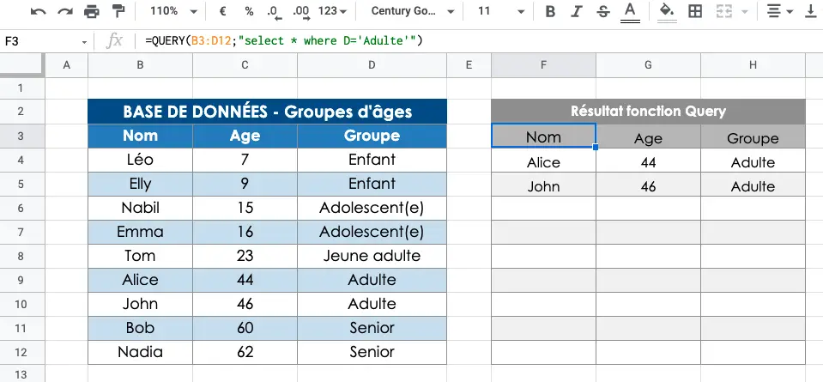Select Senior cell in Bob's row
This screenshot has width=823, height=382.
click(x=372, y=328)
